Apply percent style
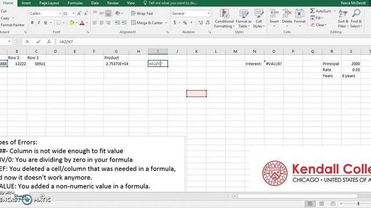371x208 pixels. [185, 23]
